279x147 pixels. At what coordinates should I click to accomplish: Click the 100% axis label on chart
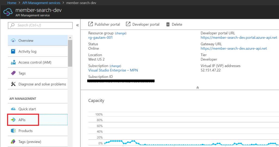[99, 114]
